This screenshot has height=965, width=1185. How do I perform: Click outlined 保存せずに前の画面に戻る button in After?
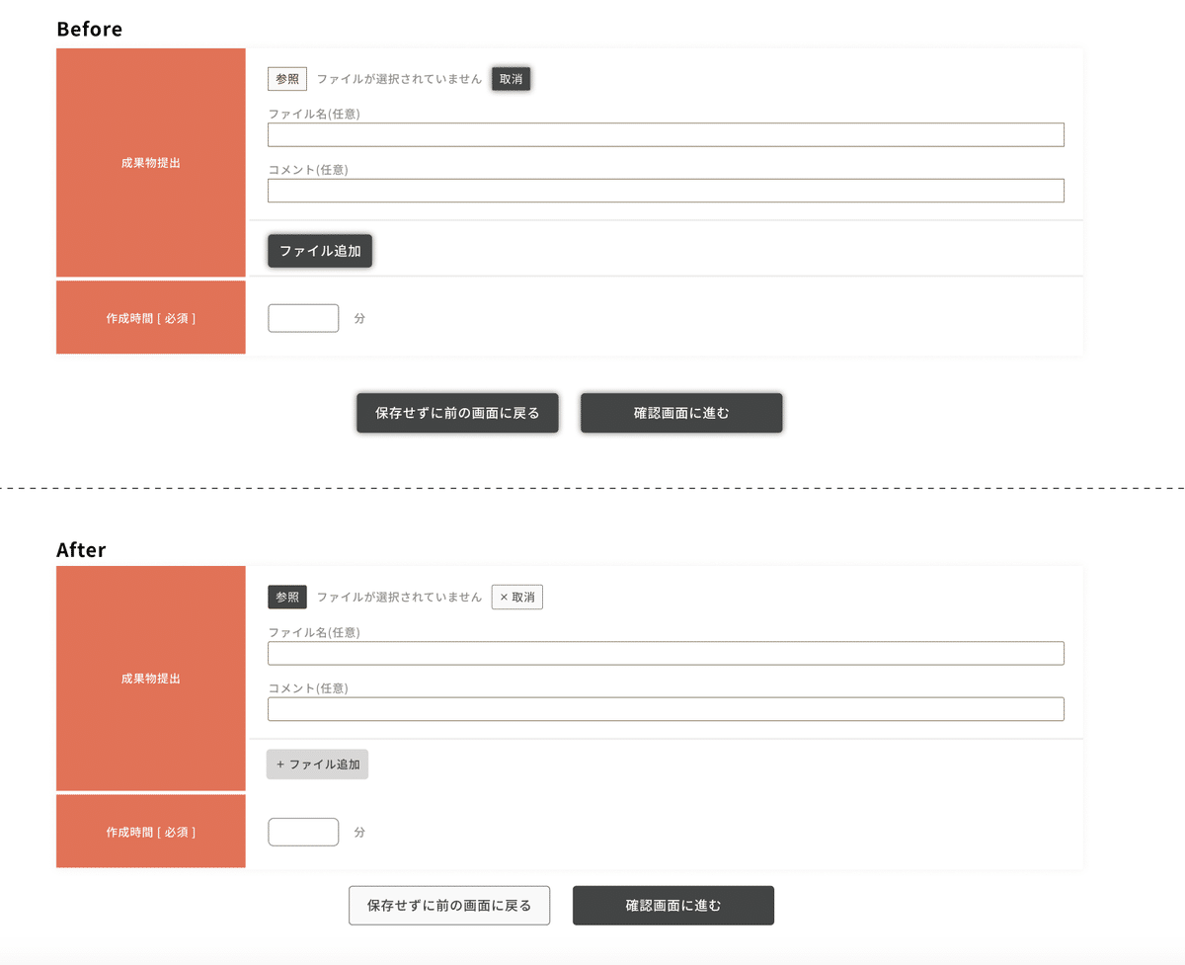coord(449,905)
